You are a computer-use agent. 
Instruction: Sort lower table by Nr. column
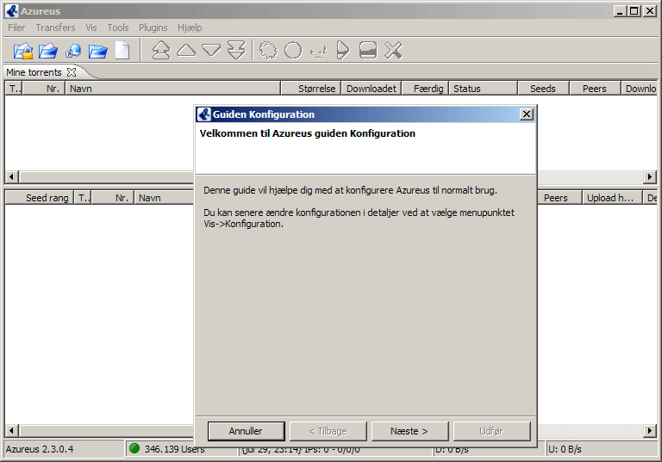(x=113, y=198)
